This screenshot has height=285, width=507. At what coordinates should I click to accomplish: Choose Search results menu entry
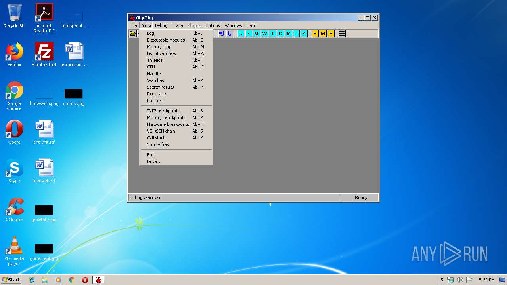176,87
